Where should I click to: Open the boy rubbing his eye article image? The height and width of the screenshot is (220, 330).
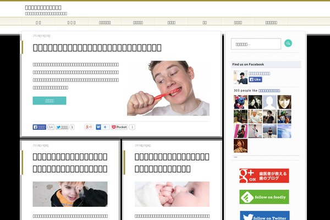tap(70, 194)
